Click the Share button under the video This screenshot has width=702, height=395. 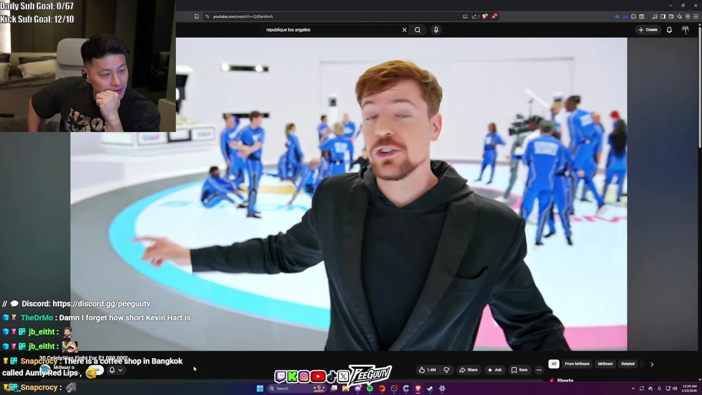pyautogui.click(x=468, y=370)
